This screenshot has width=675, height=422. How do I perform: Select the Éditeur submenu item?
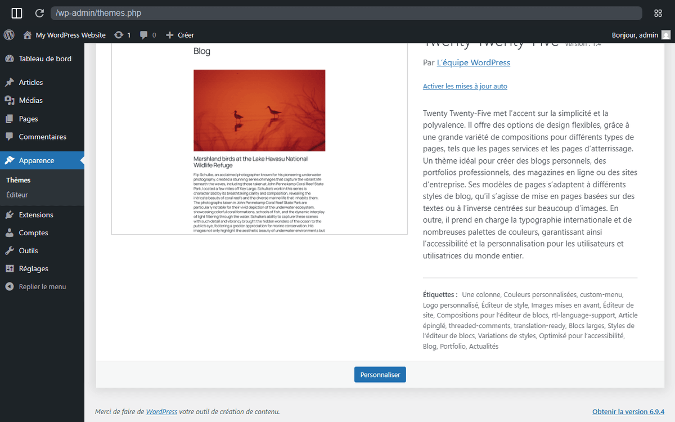(17, 195)
